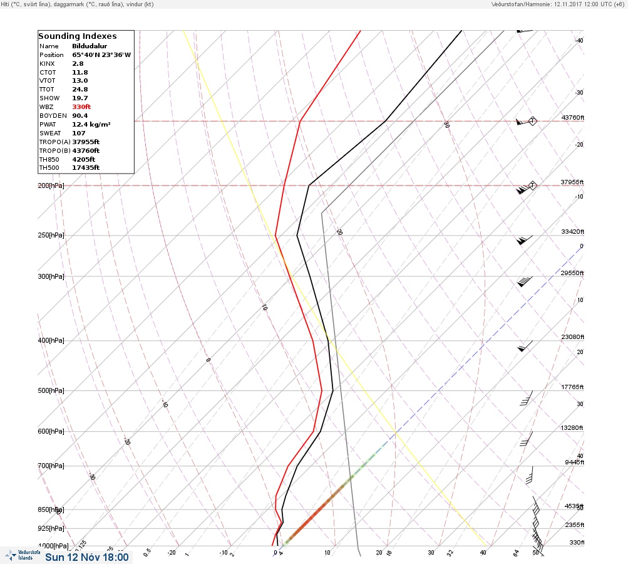Click the 9445ft altitude label

[574, 462]
